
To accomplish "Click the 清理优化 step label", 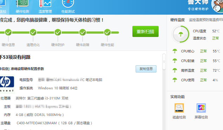I will point(33,45).
